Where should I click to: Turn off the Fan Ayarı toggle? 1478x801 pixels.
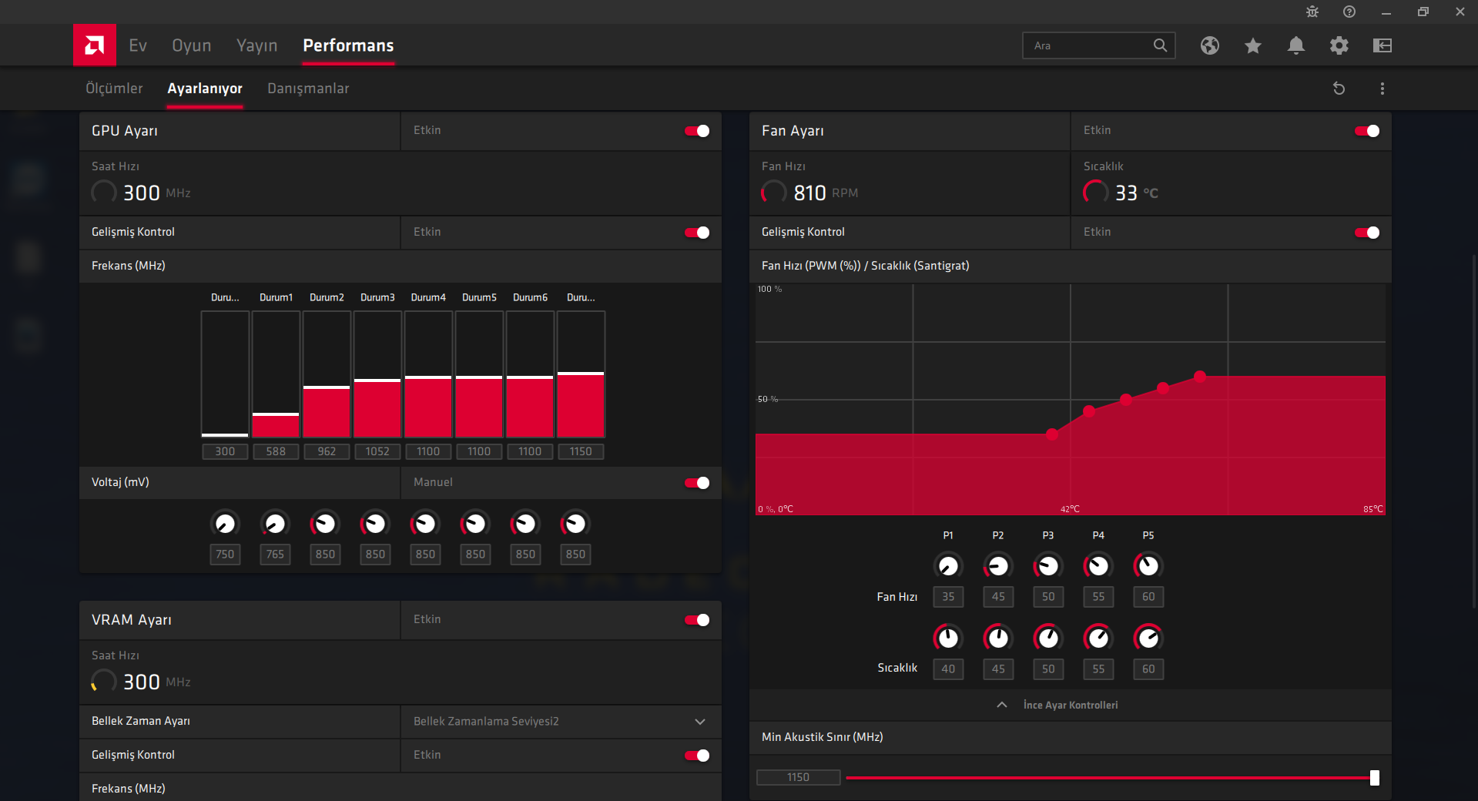(1367, 131)
